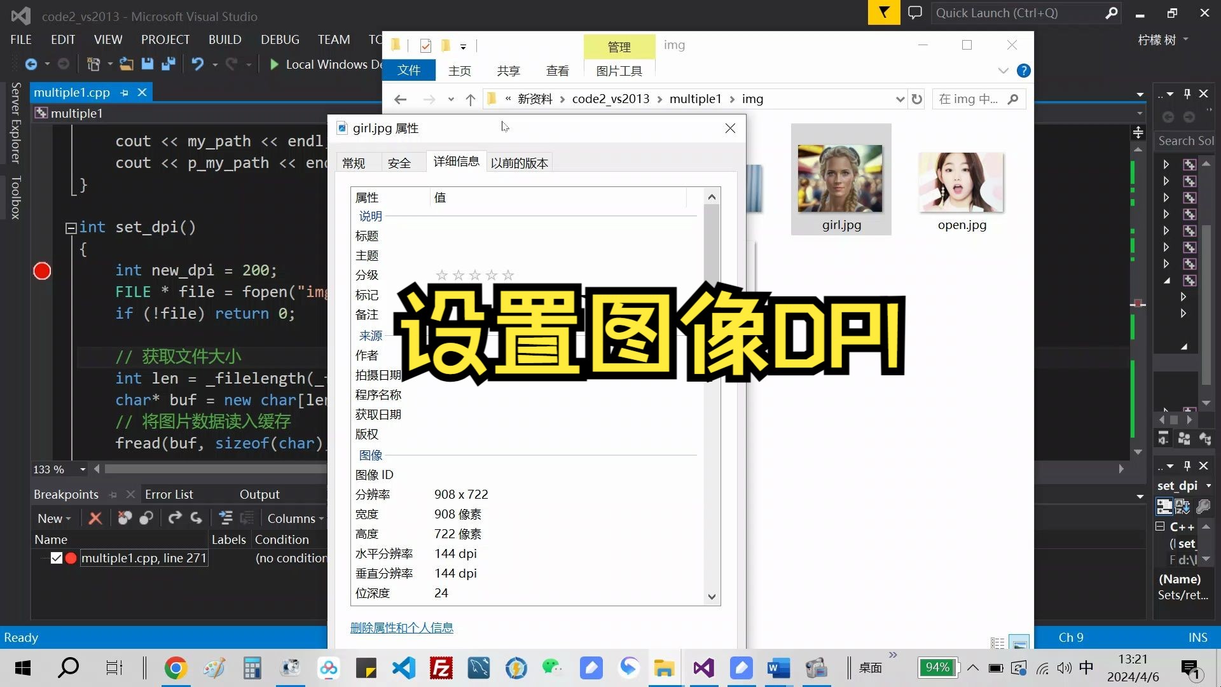Image resolution: width=1221 pixels, height=687 pixels.
Task: Uncheck the multiple1.cpp line 271 breakpoint
Action: pos(56,558)
